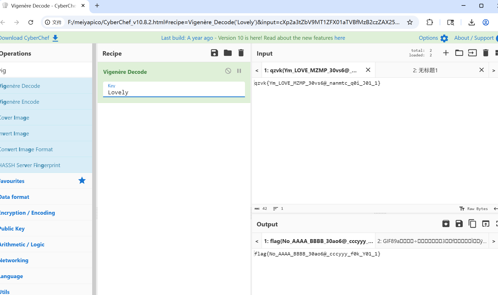Viewport: 498px width, 295px height.
Task: Open the Download CyberChef link
Action: point(29,38)
